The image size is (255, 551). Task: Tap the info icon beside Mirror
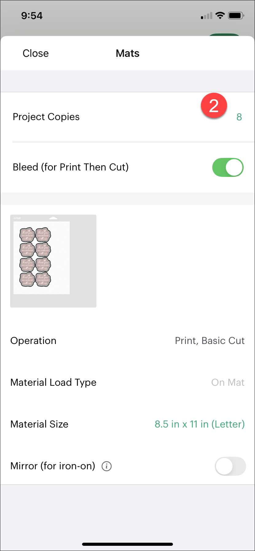[x=106, y=466]
